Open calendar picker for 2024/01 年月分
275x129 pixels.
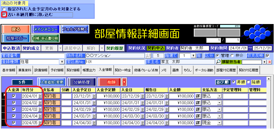click(40, 96)
